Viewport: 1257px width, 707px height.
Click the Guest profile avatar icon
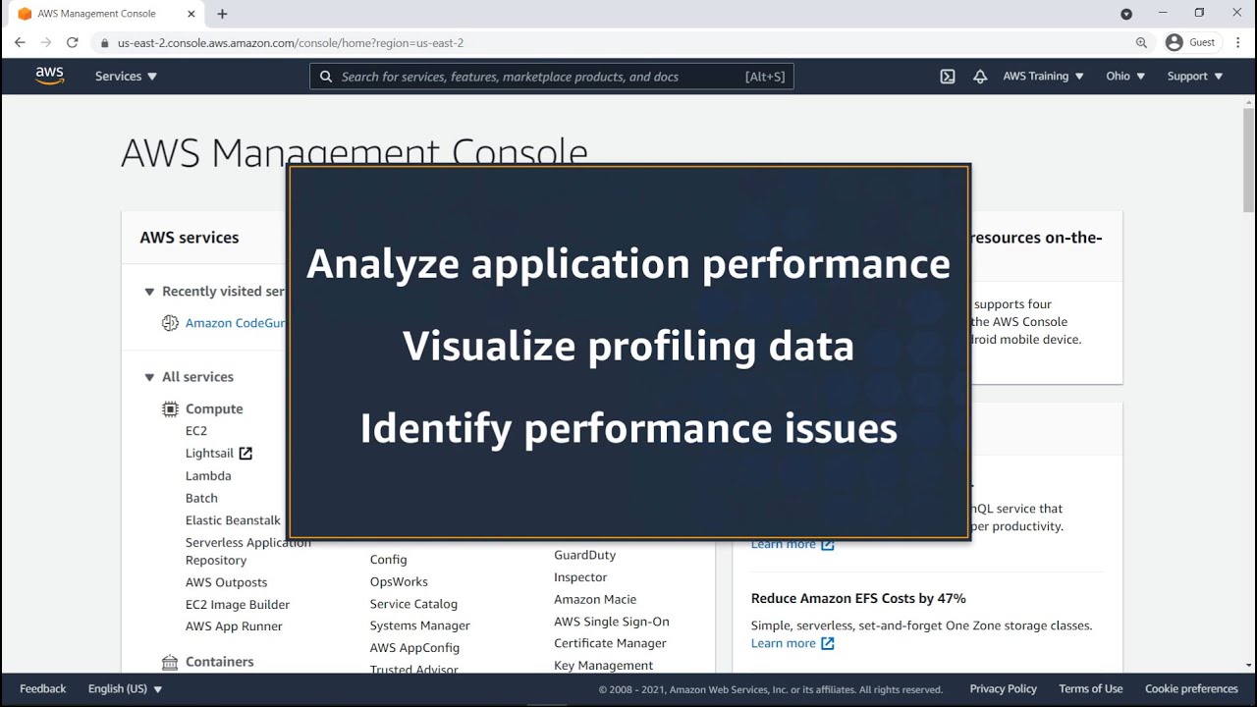1175,42
